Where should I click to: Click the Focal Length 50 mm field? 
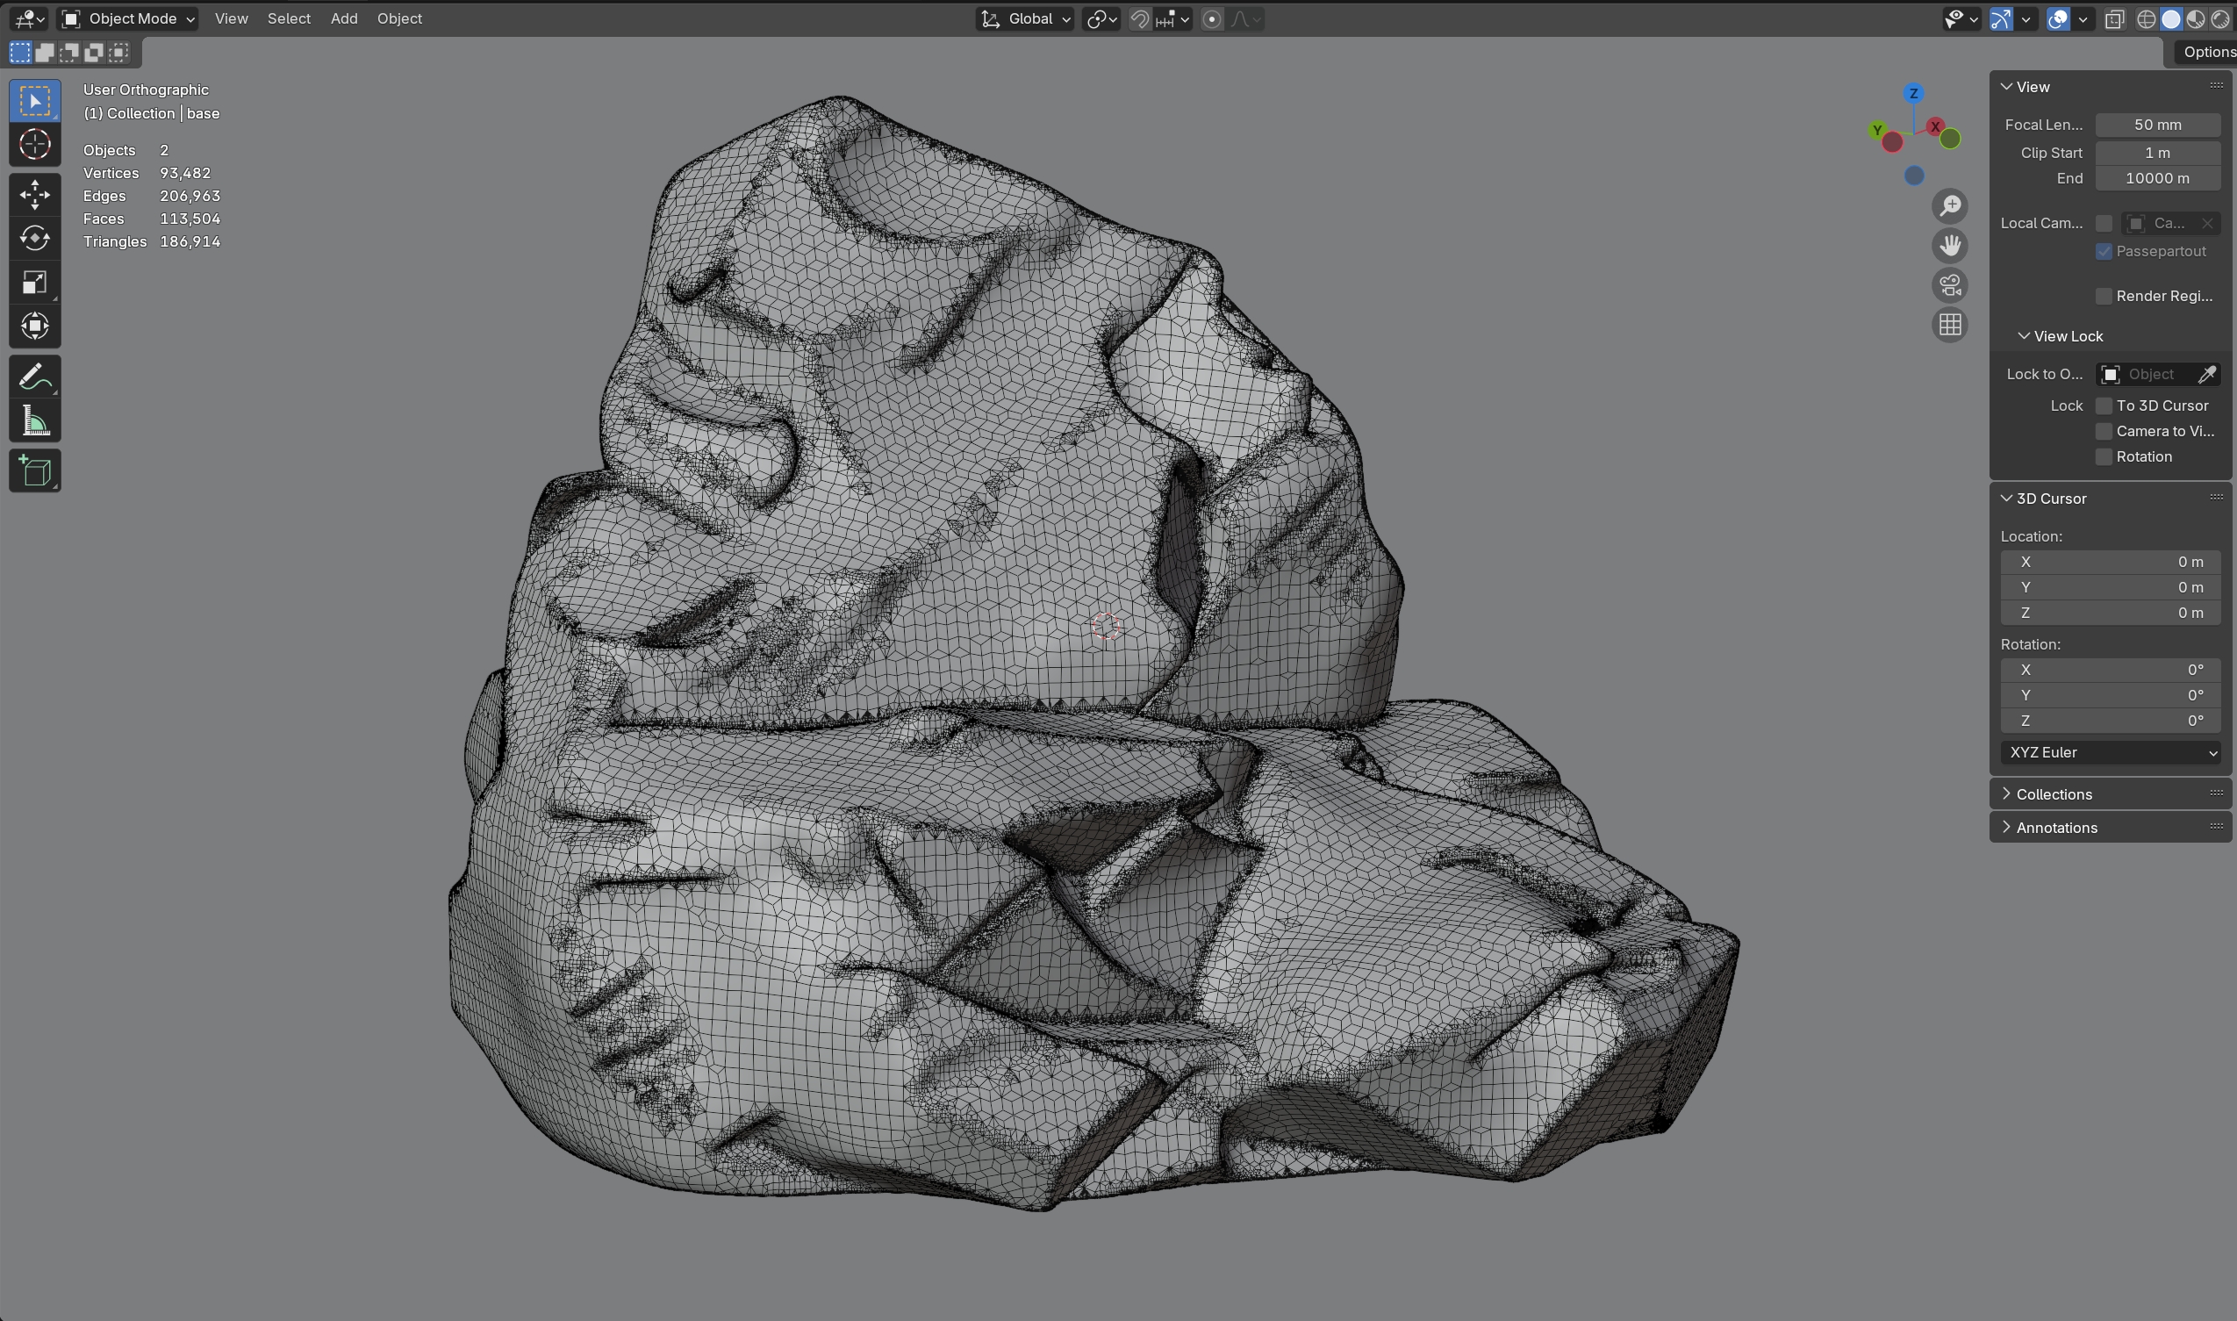pyautogui.click(x=2156, y=125)
